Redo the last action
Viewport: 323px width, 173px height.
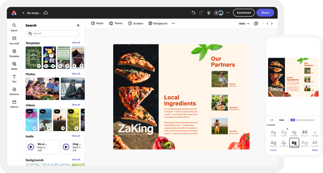[201, 13]
